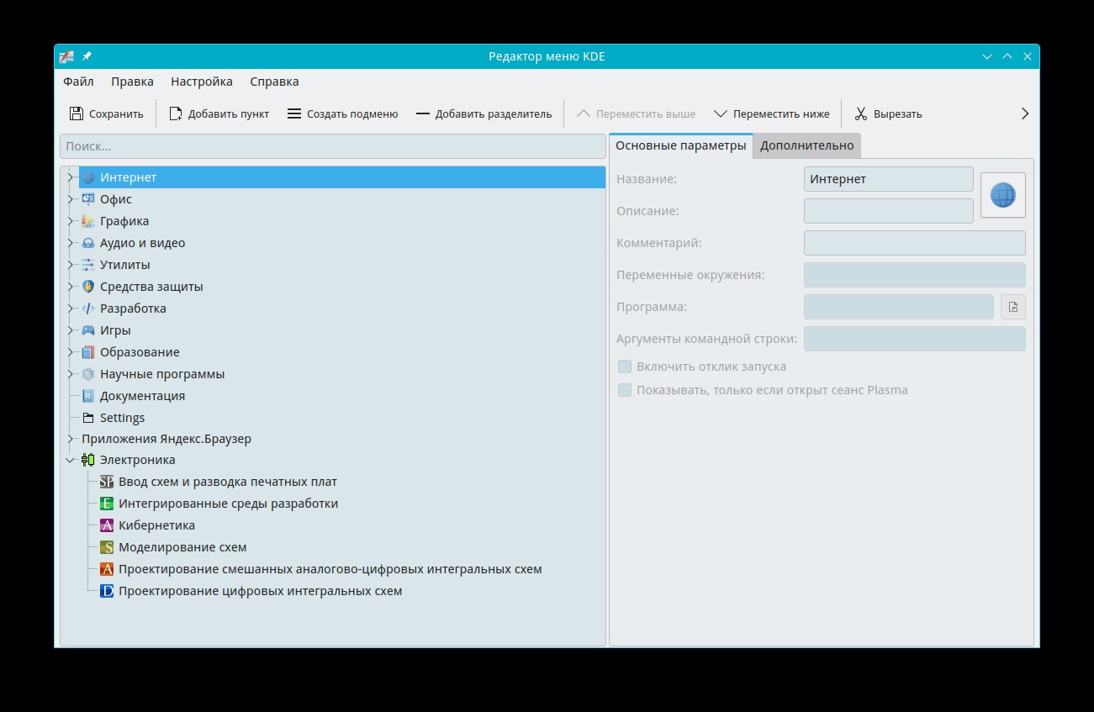The width and height of the screenshot is (1094, 712).
Task: Select the Приложения Яндекс.Браузер row text
Action: 166,439
